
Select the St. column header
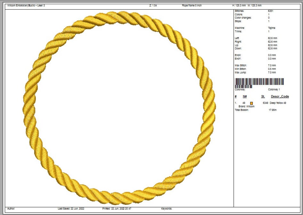point(263,96)
